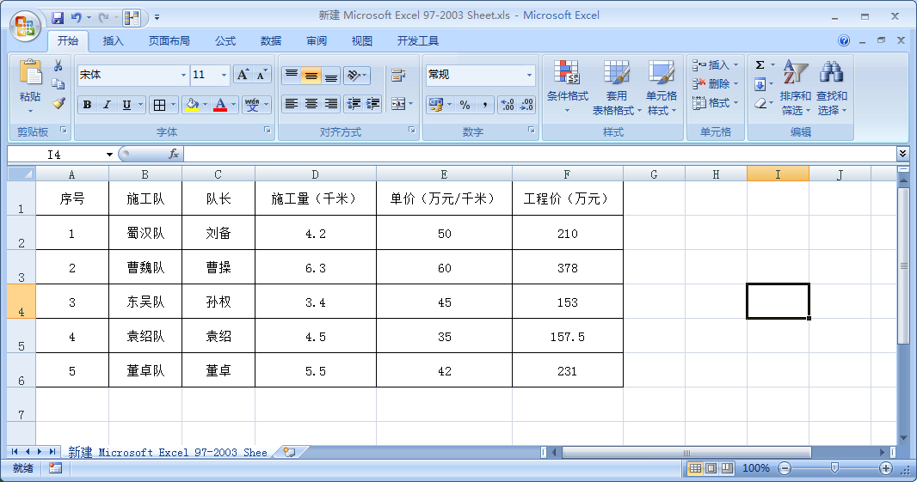Cut selection with scissors icon

tap(58, 65)
